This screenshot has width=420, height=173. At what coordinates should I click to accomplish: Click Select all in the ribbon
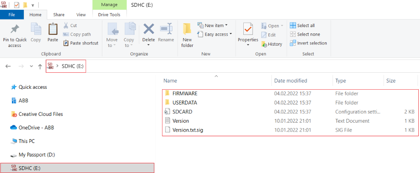click(x=302, y=25)
